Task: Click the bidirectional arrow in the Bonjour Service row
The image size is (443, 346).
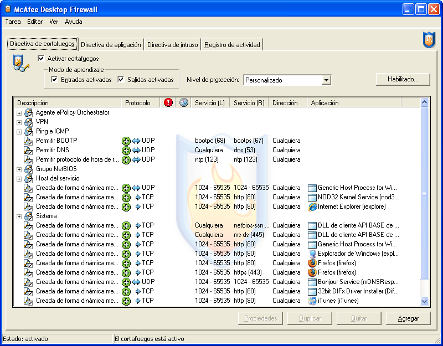Action: pyautogui.click(x=136, y=282)
